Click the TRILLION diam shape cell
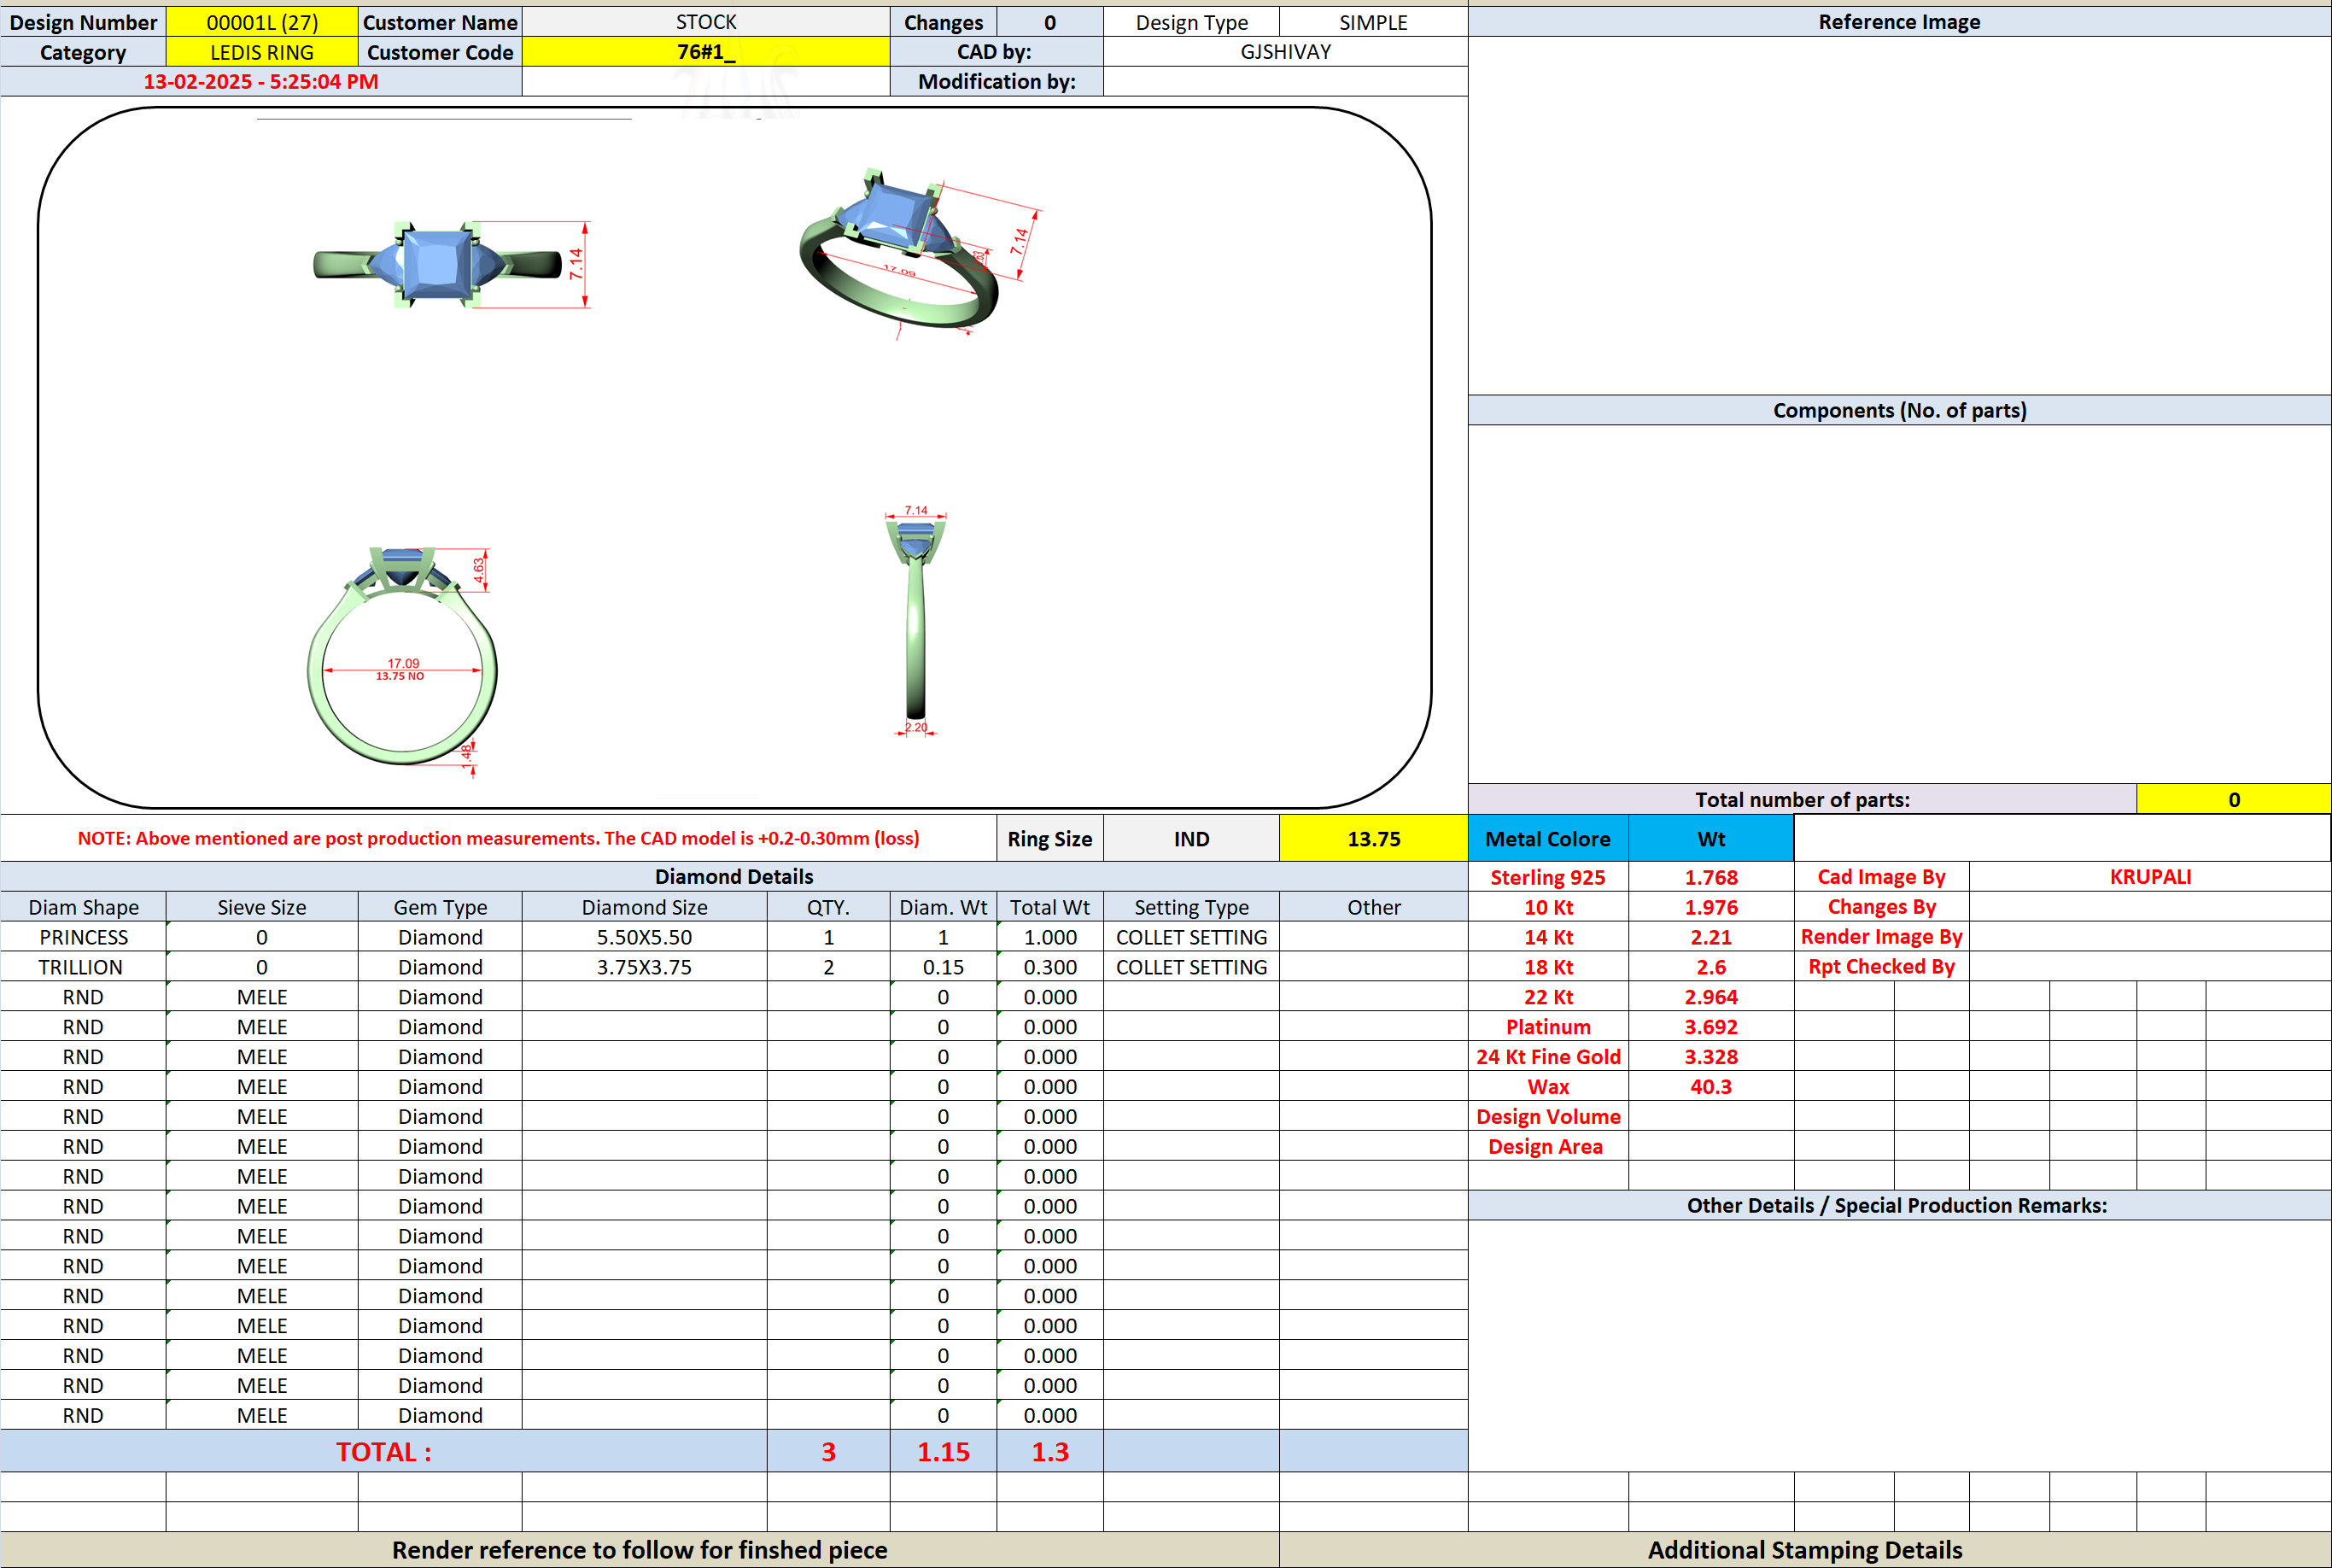Screen dimensions: 2332x1568 coord(83,967)
